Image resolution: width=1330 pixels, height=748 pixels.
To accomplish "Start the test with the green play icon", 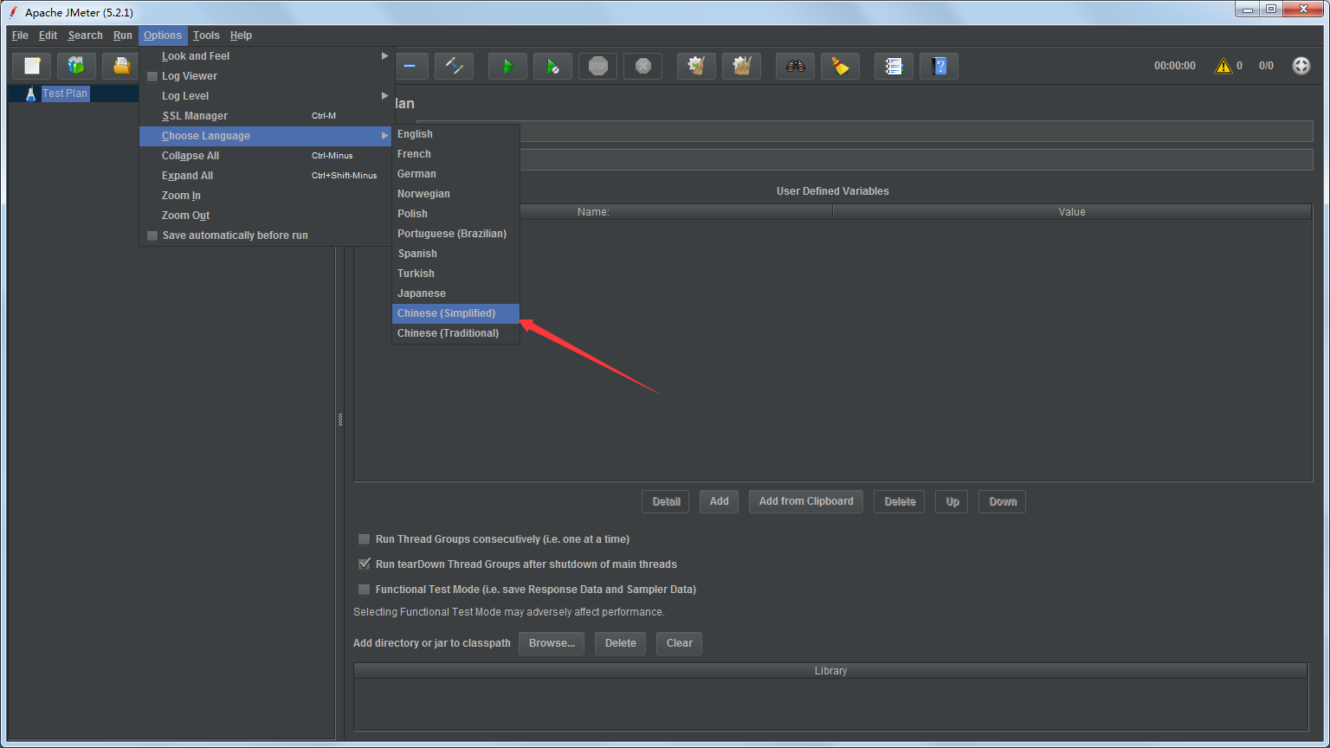I will coord(507,66).
